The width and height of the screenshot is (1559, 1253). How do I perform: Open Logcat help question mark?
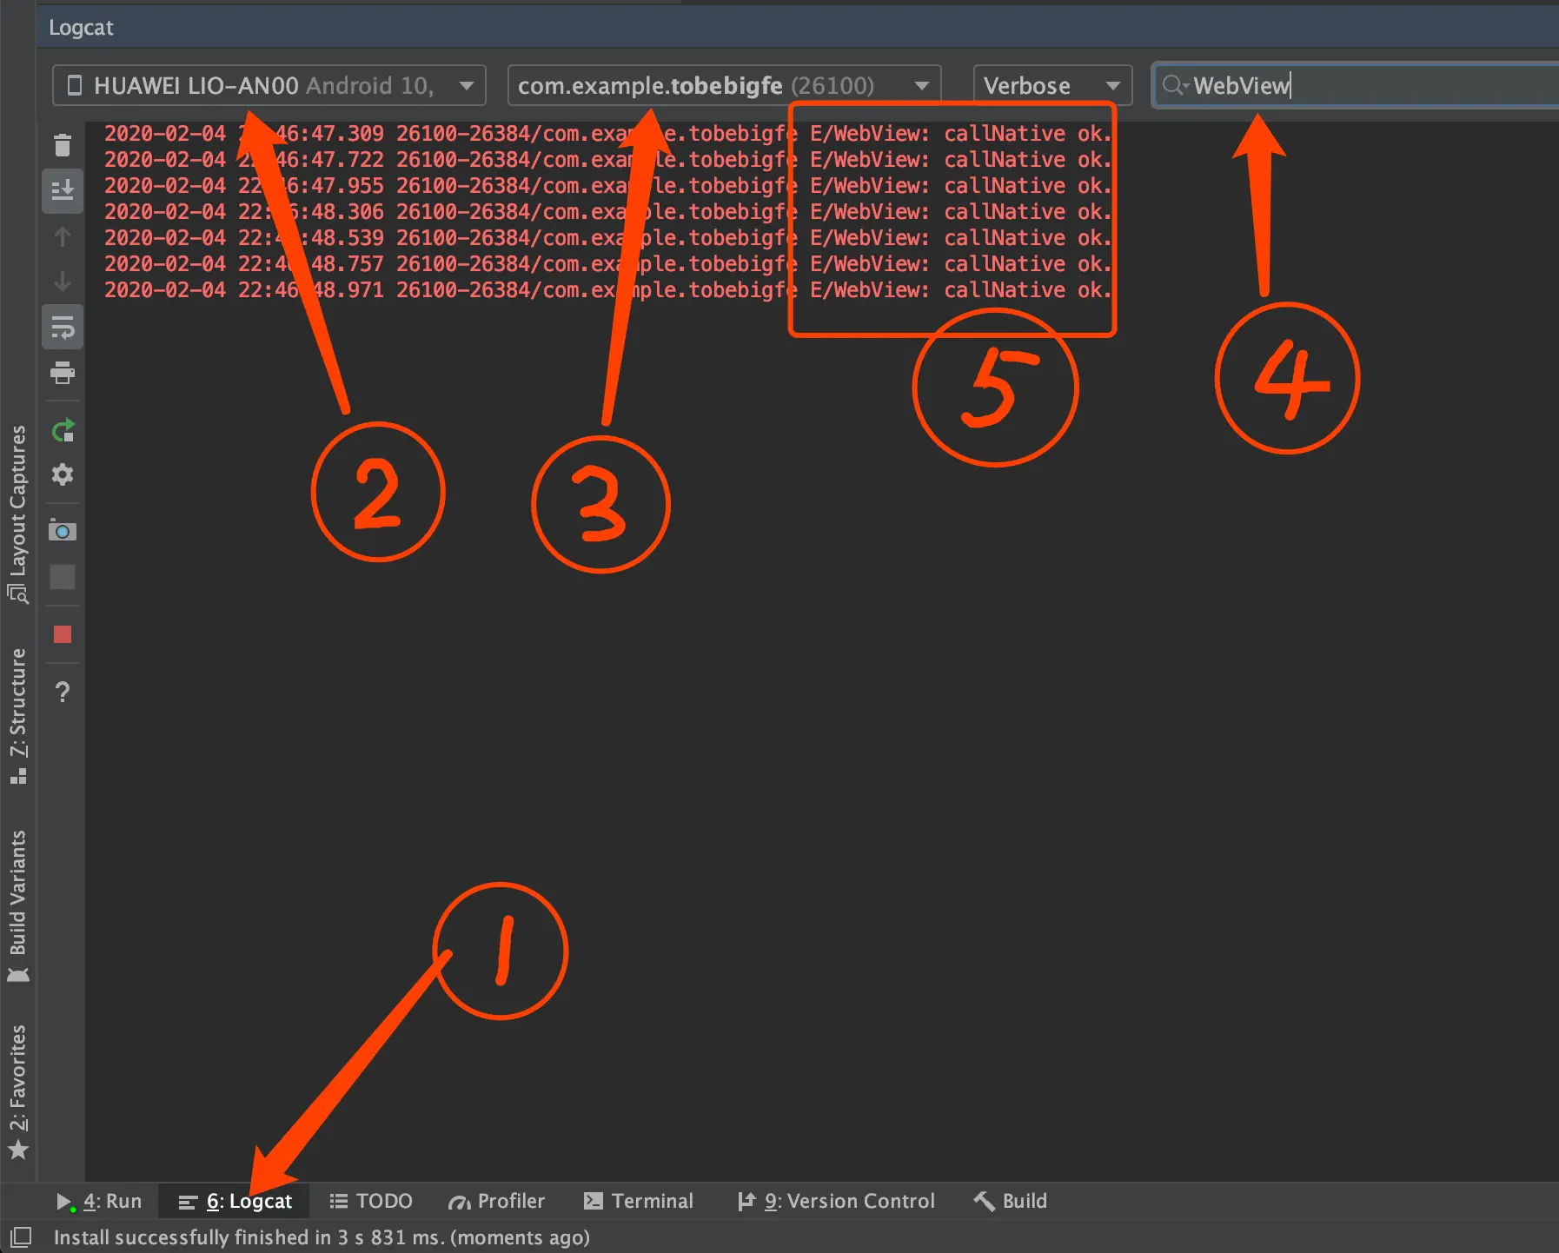coord(63,692)
